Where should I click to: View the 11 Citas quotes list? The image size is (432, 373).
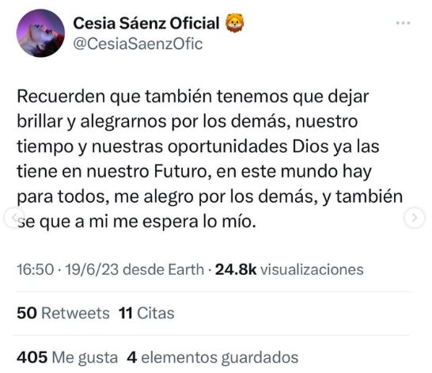pyautogui.click(x=146, y=313)
